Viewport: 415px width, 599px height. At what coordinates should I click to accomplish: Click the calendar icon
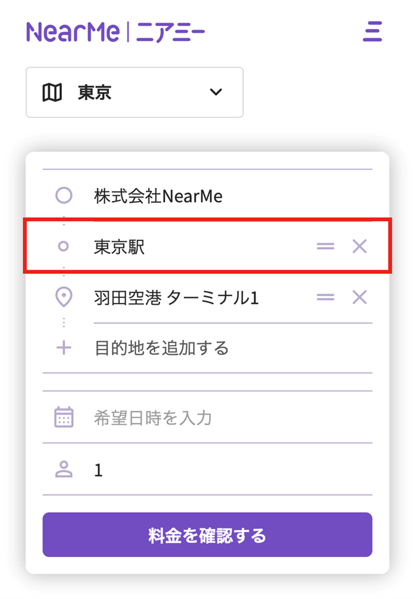pyautogui.click(x=64, y=417)
